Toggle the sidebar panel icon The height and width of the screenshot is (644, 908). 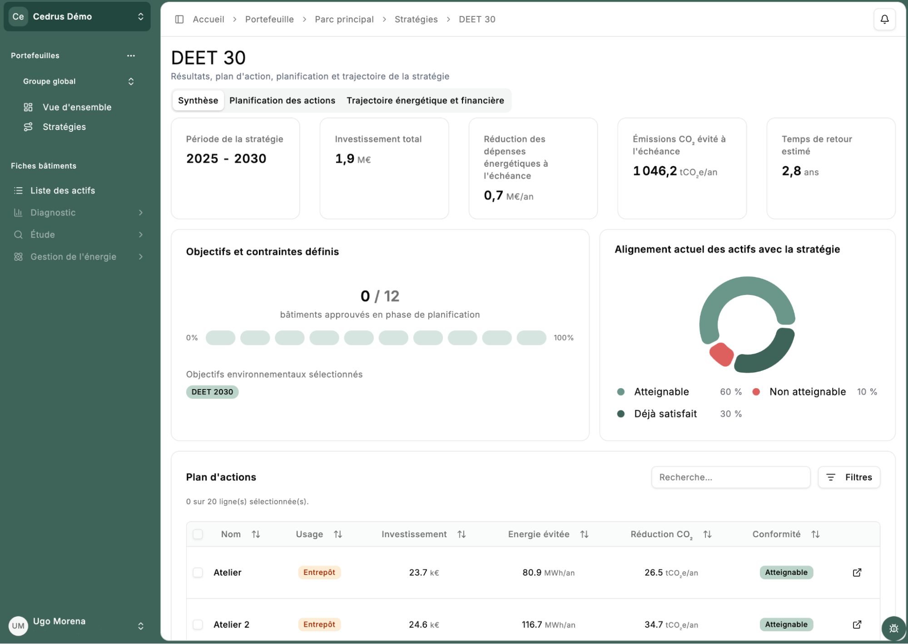[x=179, y=19]
